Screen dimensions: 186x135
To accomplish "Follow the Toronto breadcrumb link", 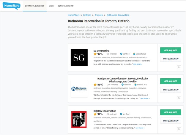I will [99, 15].
